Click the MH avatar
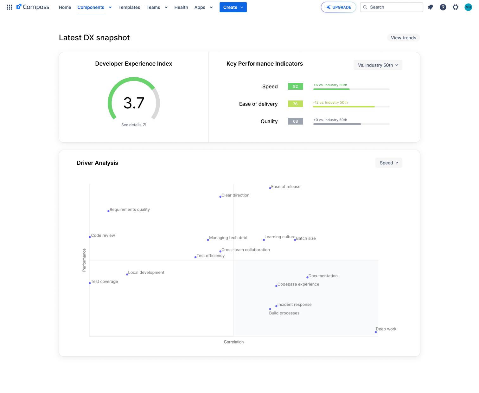This screenshot has height=393, width=479. tap(468, 7)
